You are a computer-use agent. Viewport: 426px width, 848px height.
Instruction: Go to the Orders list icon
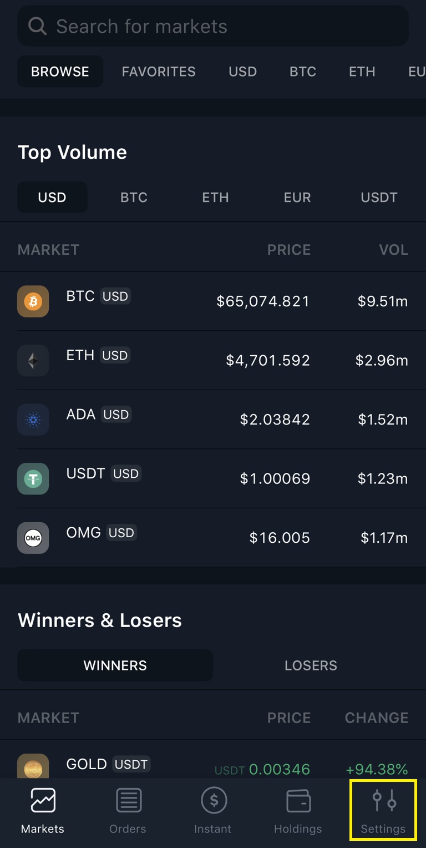[128, 801]
